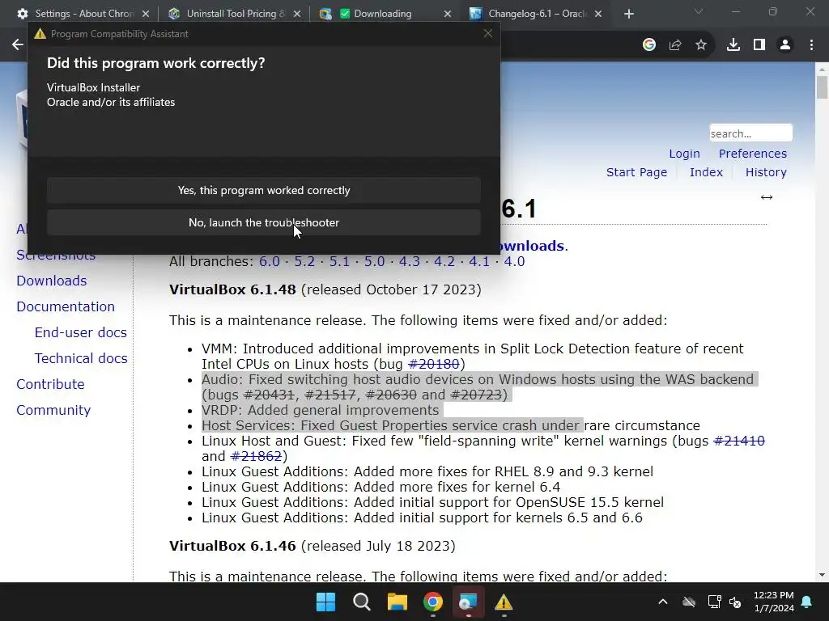Open Chrome three-dot menu
This screenshot has width=829, height=621.
point(811,45)
